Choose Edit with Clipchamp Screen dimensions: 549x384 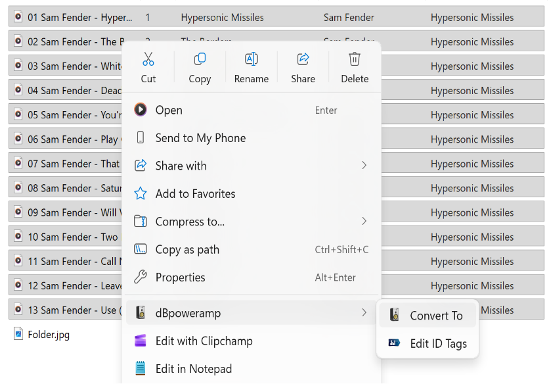pos(252,341)
